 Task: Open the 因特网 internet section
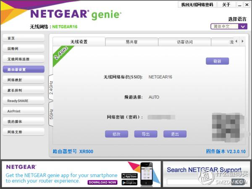tap(24, 49)
